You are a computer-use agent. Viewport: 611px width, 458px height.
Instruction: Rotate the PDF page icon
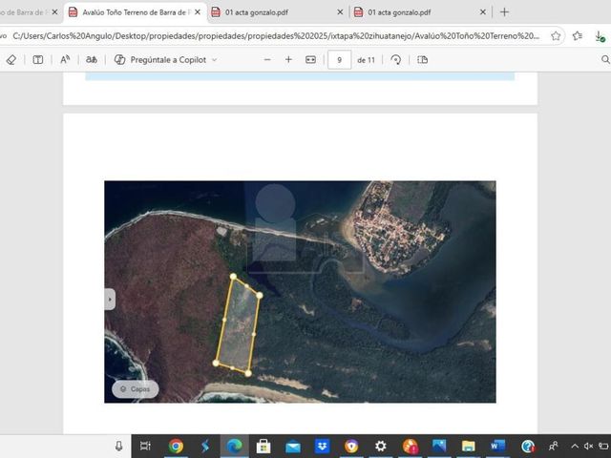coord(396,60)
